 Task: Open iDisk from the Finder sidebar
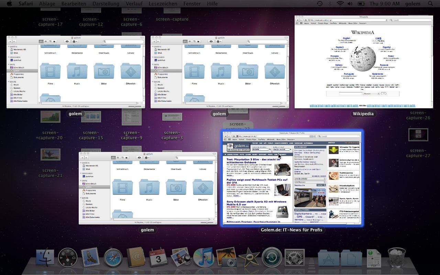pyautogui.click(x=88, y=169)
